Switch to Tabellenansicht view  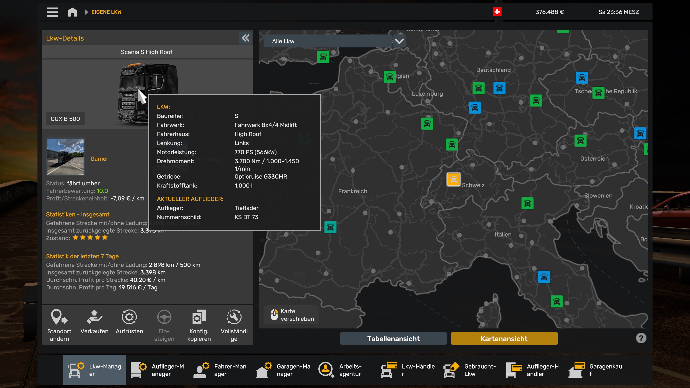click(393, 338)
